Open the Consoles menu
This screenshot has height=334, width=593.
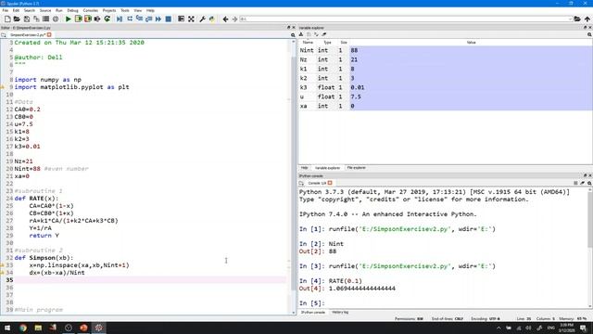point(91,10)
